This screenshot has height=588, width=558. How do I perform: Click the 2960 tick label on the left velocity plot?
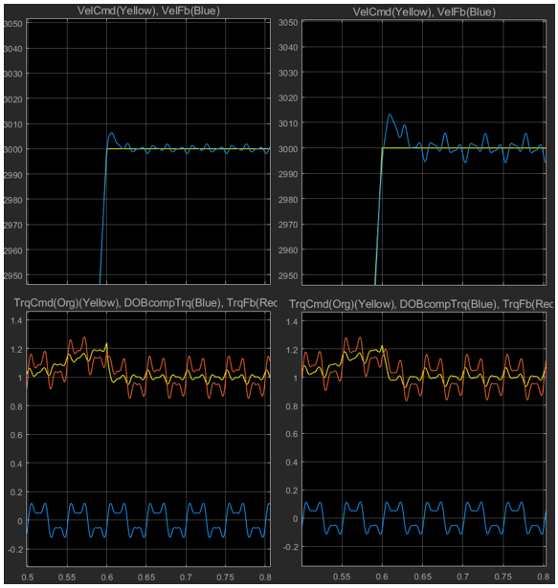pos(13,250)
